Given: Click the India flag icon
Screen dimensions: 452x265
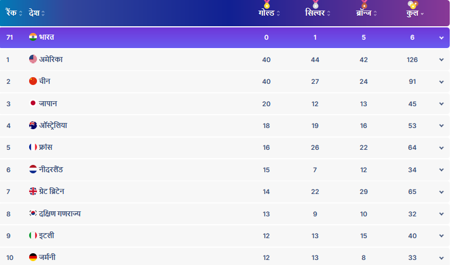Looking at the screenshot, I should (33, 37).
